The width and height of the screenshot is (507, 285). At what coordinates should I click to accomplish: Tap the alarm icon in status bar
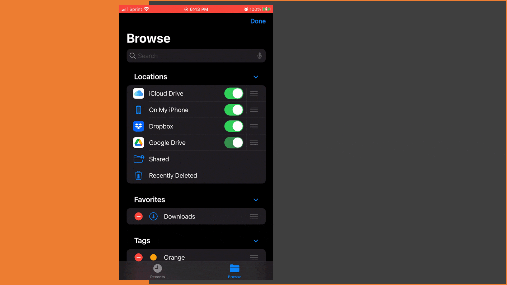(246, 9)
